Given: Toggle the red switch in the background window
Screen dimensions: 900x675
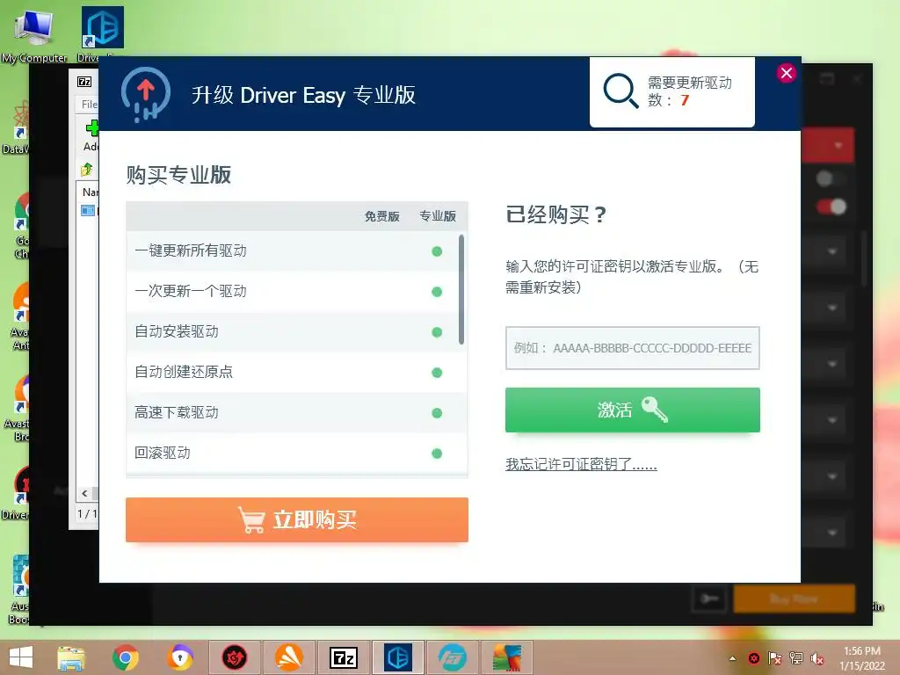Looking at the screenshot, I should point(831,207).
